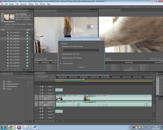Click the A1 source track indicator

tap(36, 104)
